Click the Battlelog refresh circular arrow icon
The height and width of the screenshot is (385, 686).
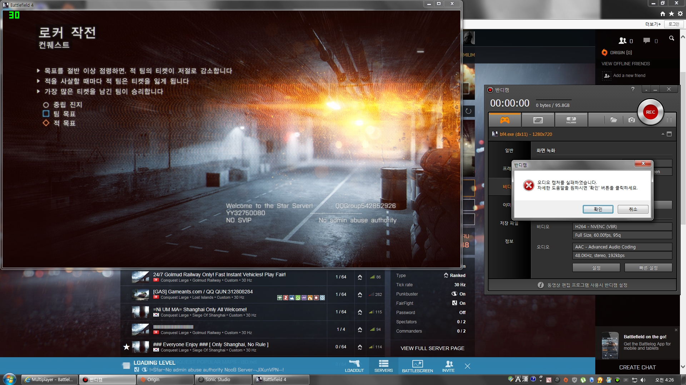(x=468, y=111)
